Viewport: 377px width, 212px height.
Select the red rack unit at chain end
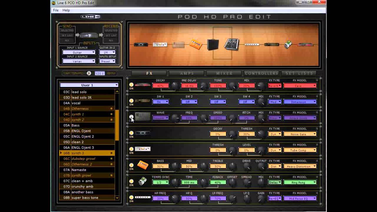coord(305,45)
